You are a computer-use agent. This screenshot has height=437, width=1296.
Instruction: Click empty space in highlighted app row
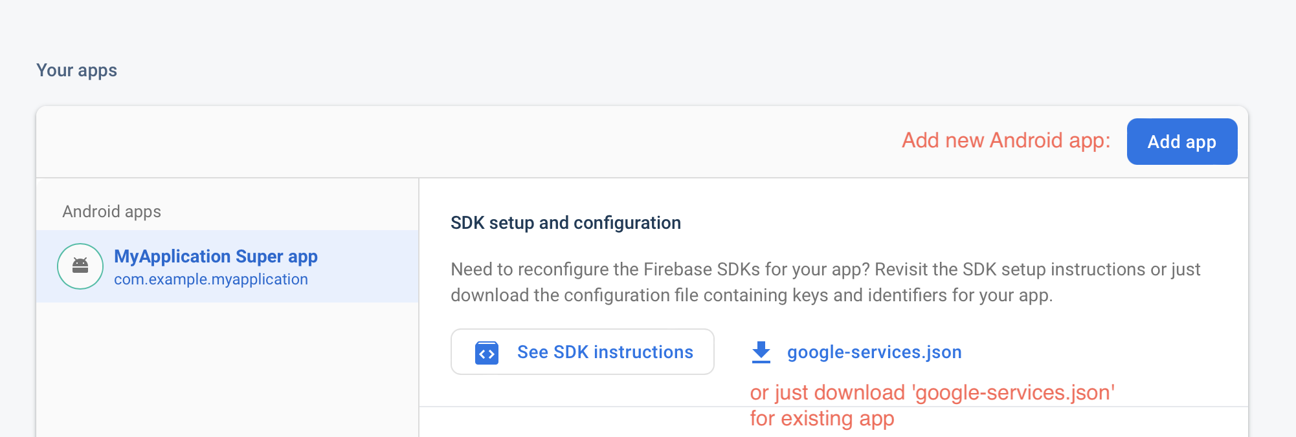click(369, 266)
